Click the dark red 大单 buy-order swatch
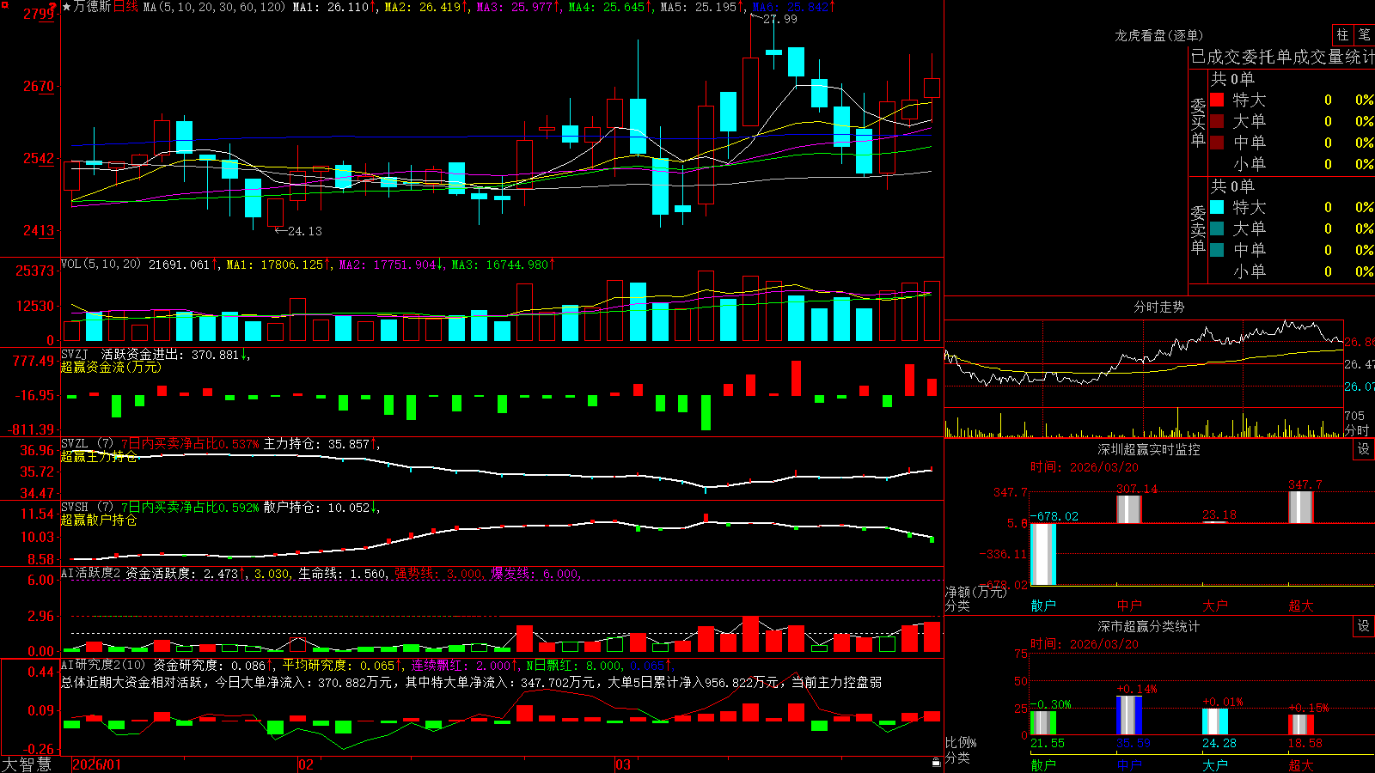Image resolution: width=1375 pixels, height=773 pixels. point(1217,121)
